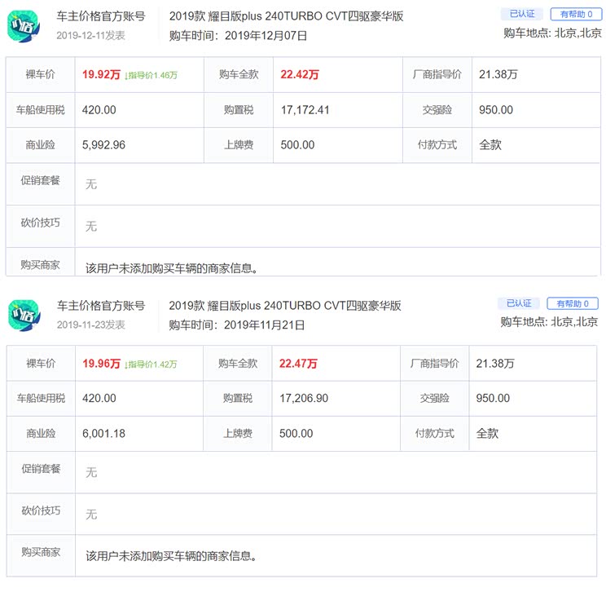606x592 pixels.
Task: Click the commercial insurance value 5,992.96
Action: [103, 145]
